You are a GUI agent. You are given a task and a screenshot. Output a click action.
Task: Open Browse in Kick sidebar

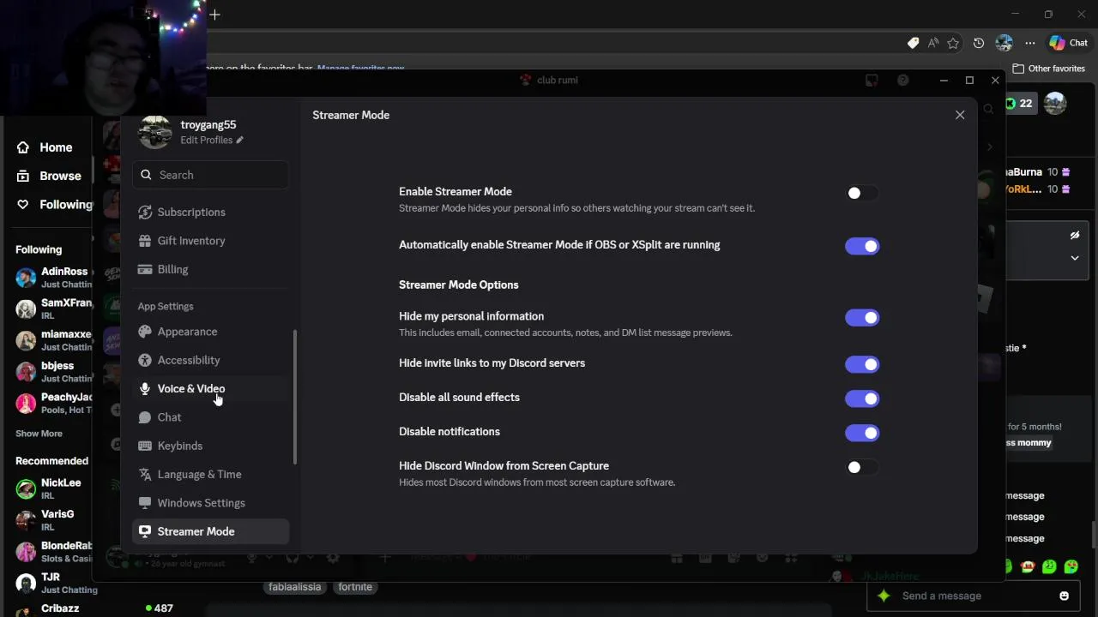(x=50, y=176)
